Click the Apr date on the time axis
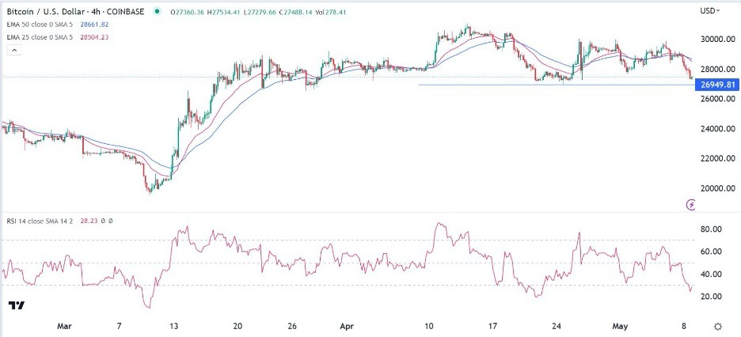Screen dimensions: 741x337 tap(345, 325)
